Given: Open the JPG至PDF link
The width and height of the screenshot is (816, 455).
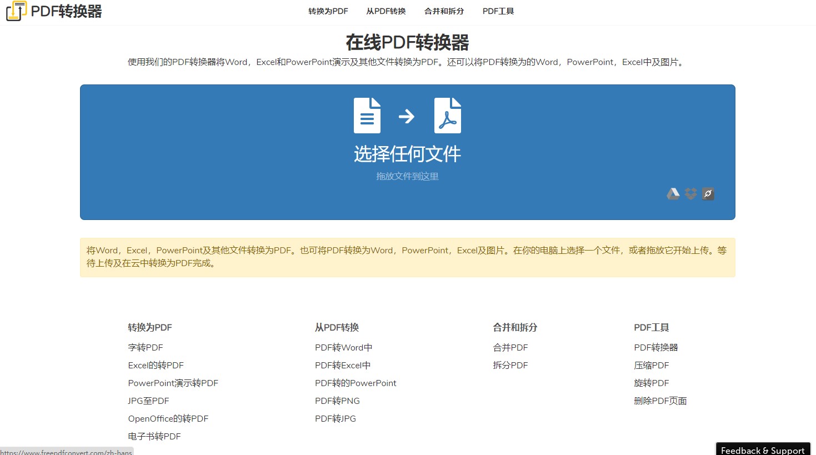Looking at the screenshot, I should tap(149, 401).
